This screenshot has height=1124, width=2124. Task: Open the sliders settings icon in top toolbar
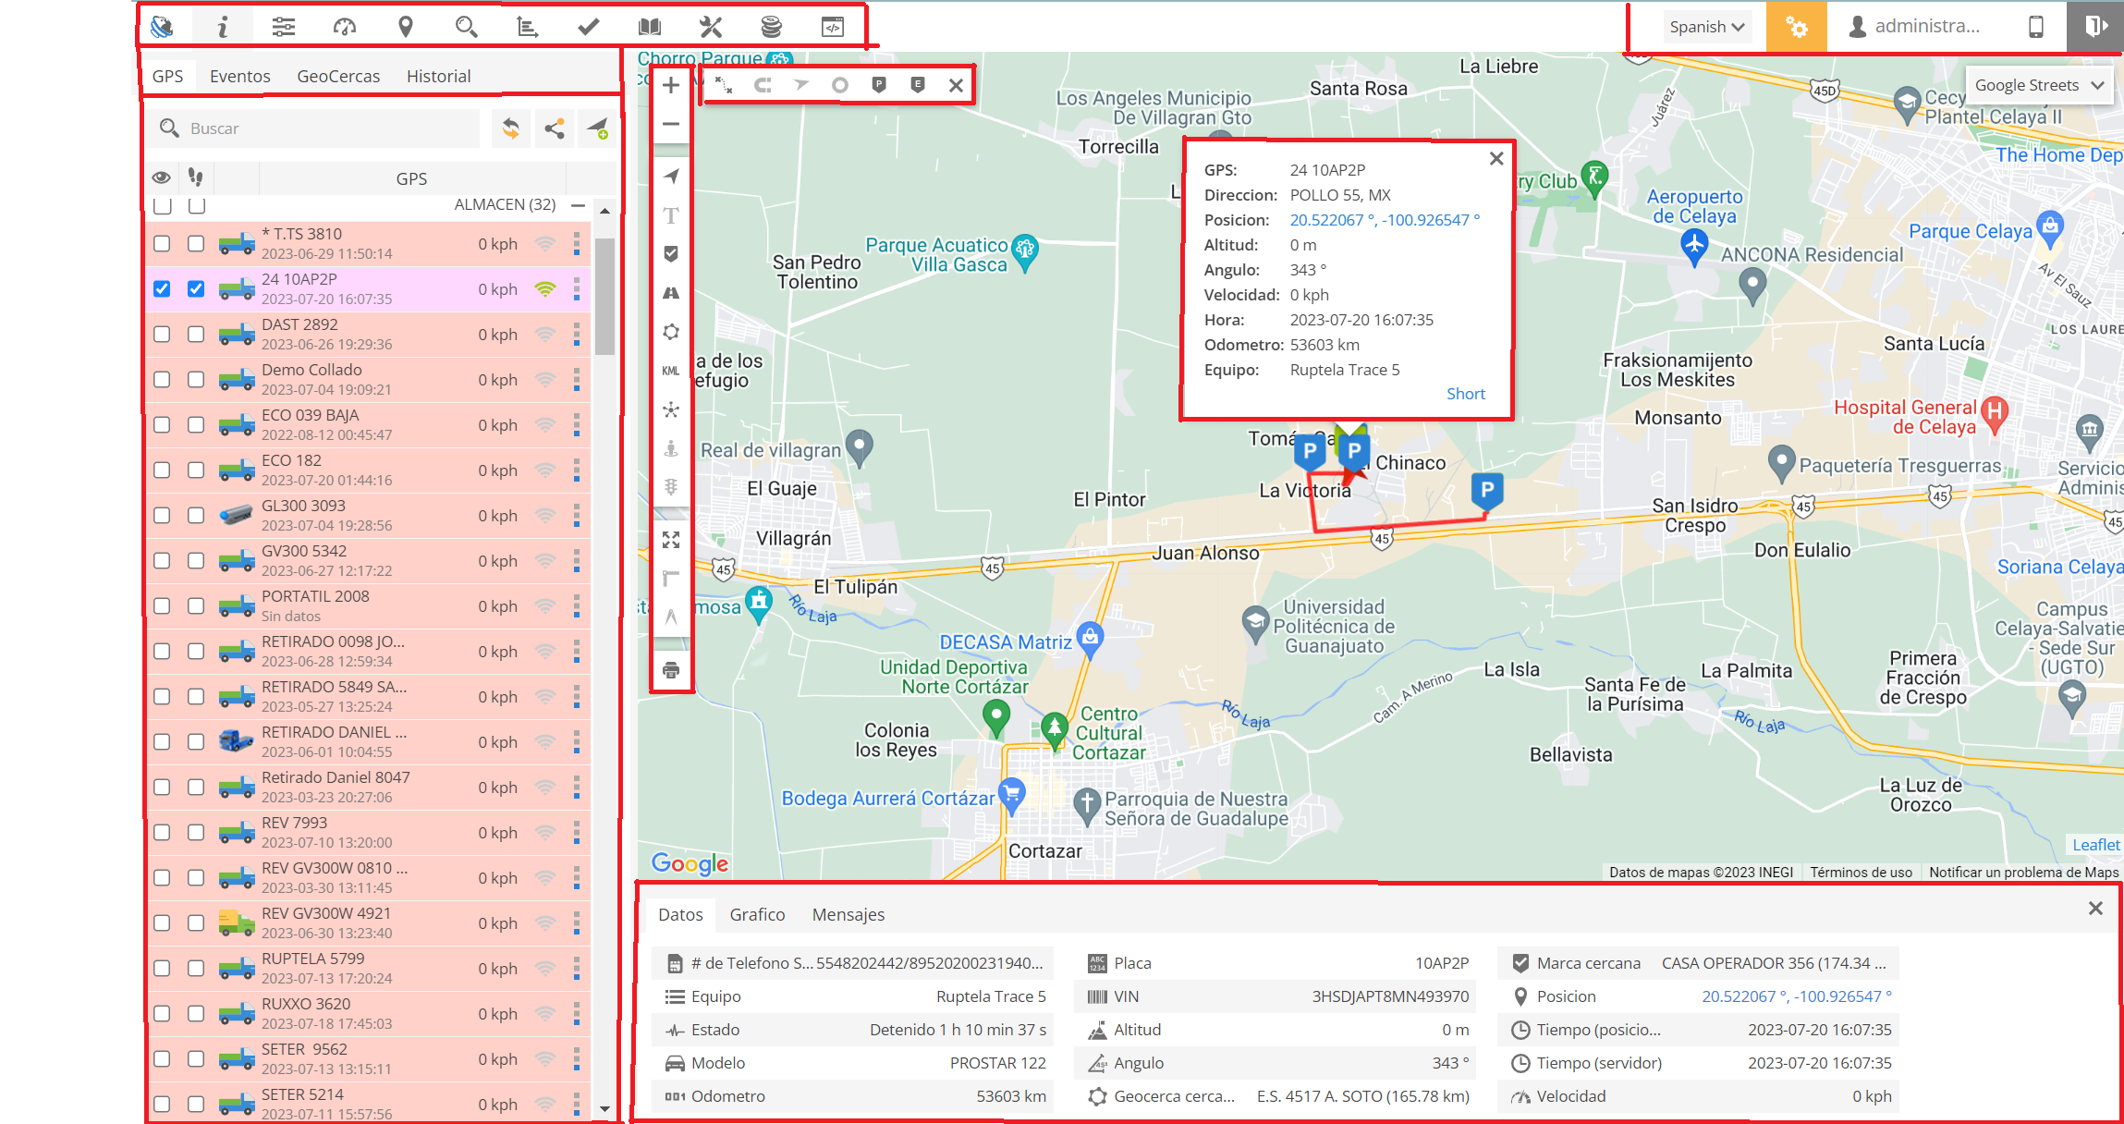[x=284, y=27]
